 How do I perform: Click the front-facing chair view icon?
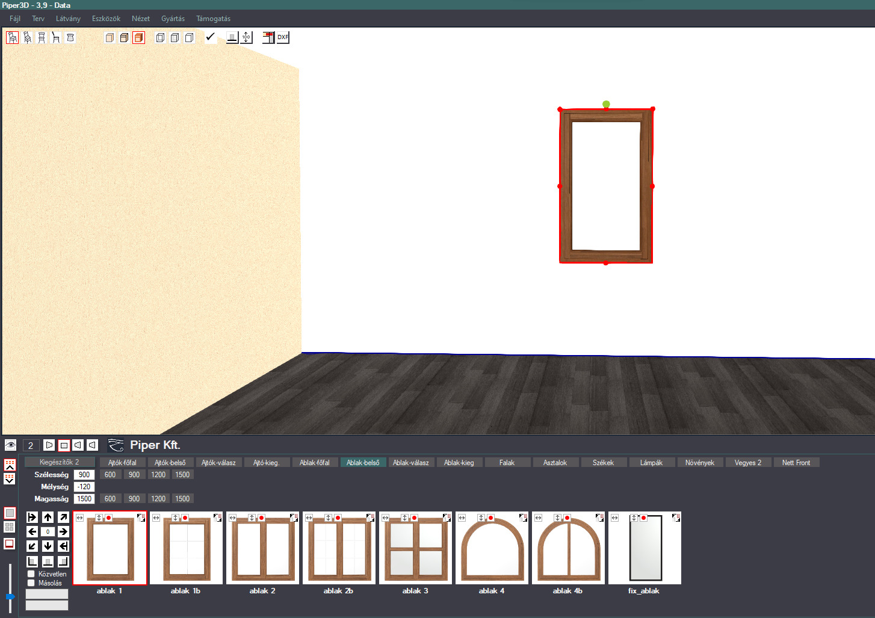click(x=42, y=37)
